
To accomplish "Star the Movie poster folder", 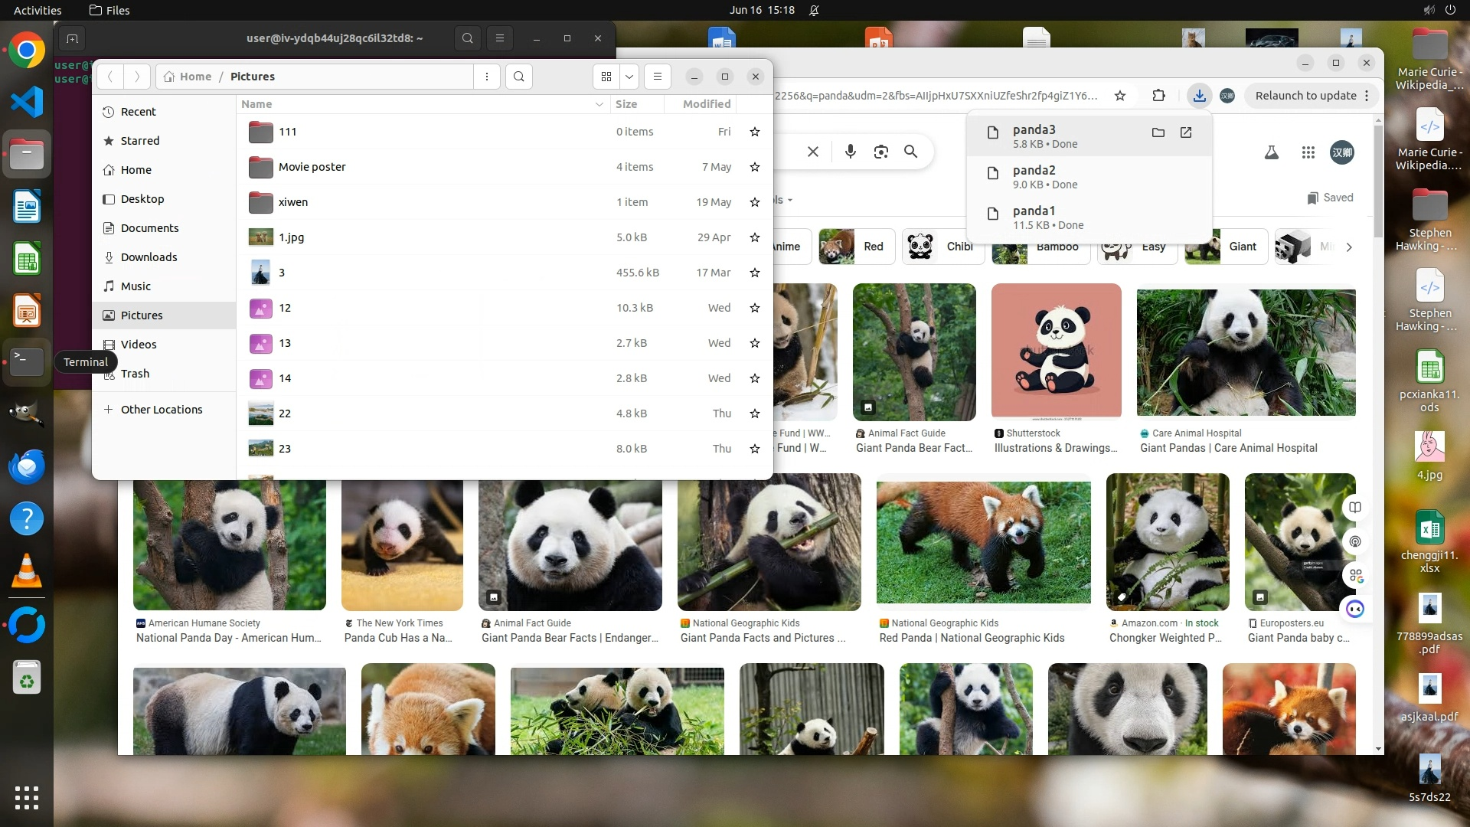I will pos(754,167).
